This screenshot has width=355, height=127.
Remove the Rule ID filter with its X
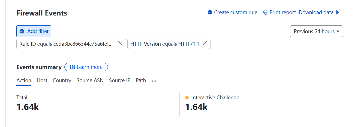tap(120, 44)
